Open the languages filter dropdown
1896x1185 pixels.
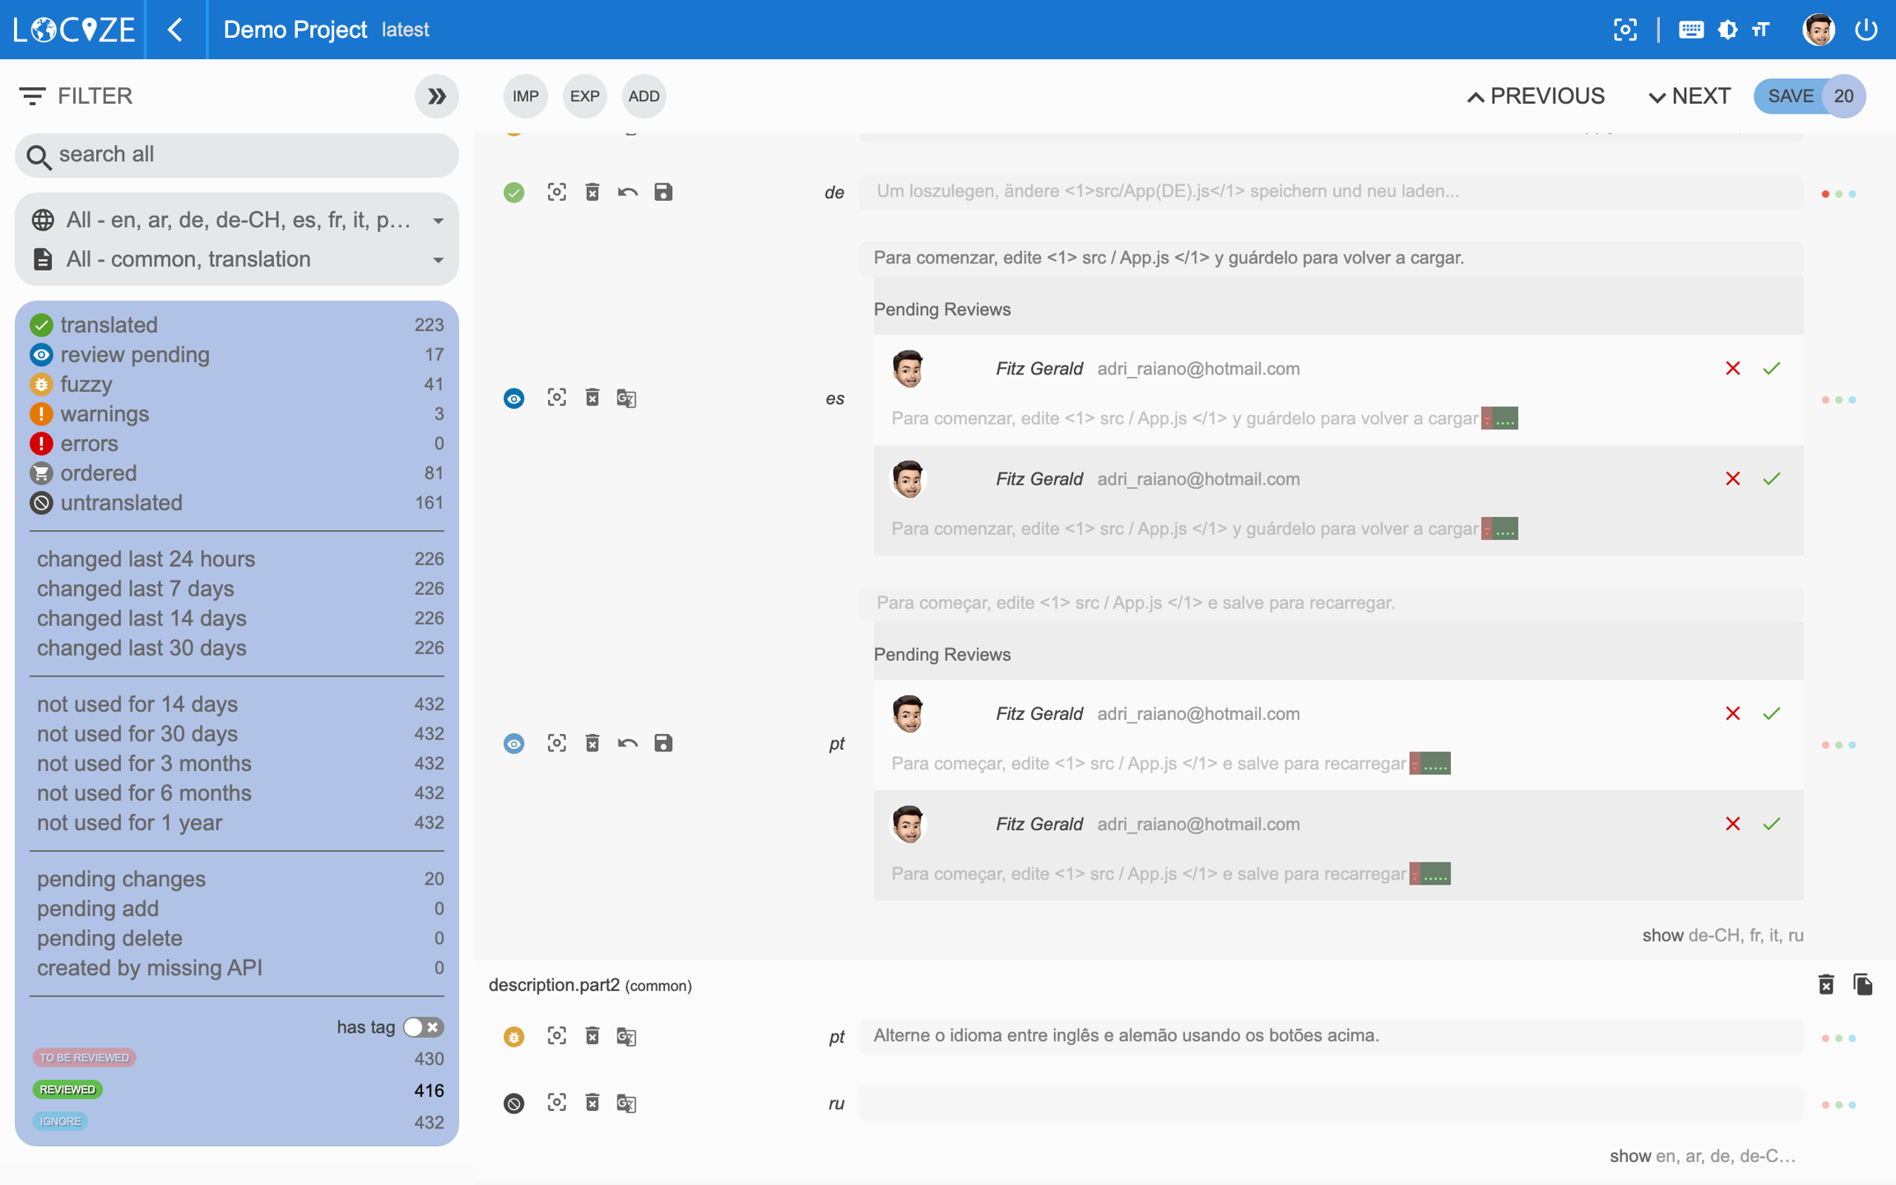point(237,220)
